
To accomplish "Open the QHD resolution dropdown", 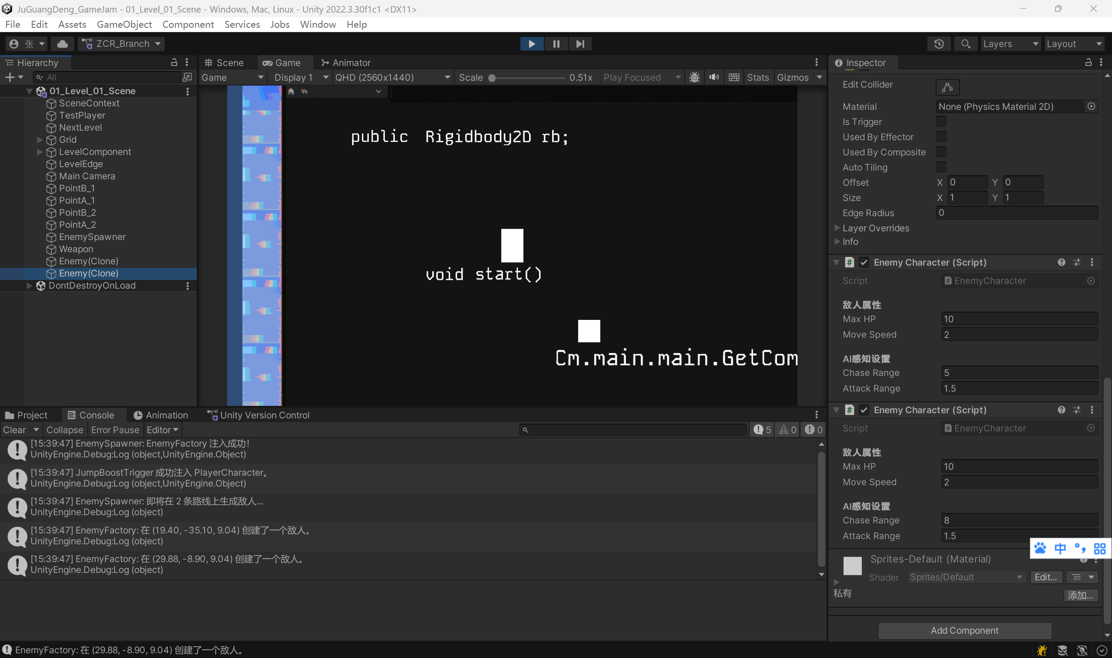I will 392,78.
